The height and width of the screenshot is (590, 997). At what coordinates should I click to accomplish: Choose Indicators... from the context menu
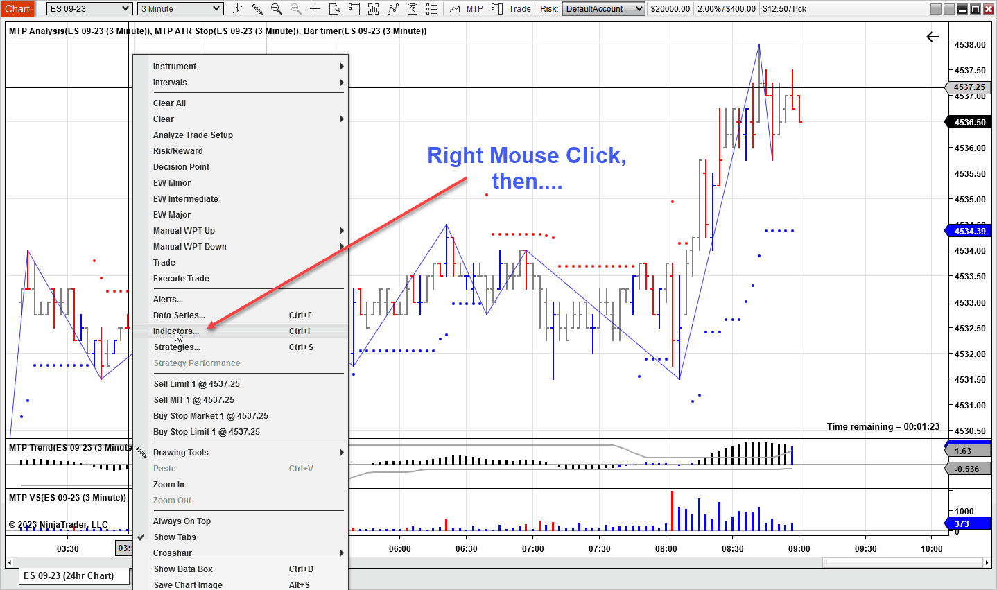coord(175,331)
